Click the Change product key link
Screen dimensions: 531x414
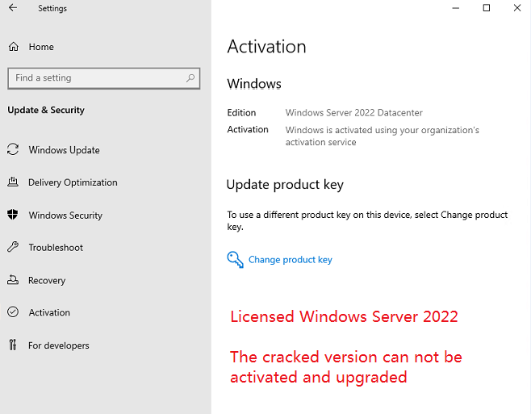[x=291, y=260]
